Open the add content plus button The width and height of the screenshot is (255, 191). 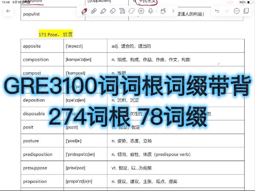(x=141, y=11)
